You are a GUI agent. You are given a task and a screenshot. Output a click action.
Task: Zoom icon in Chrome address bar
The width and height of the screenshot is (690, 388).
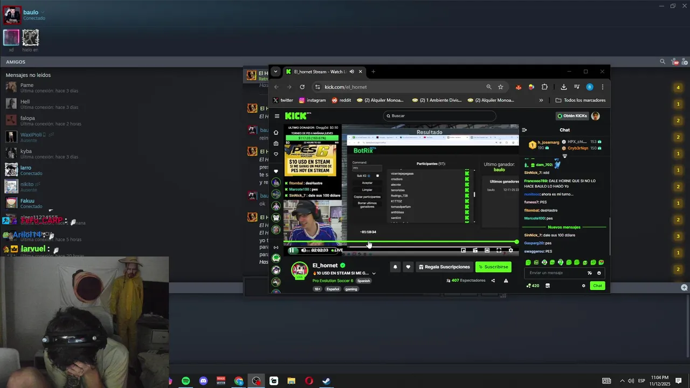(x=489, y=87)
